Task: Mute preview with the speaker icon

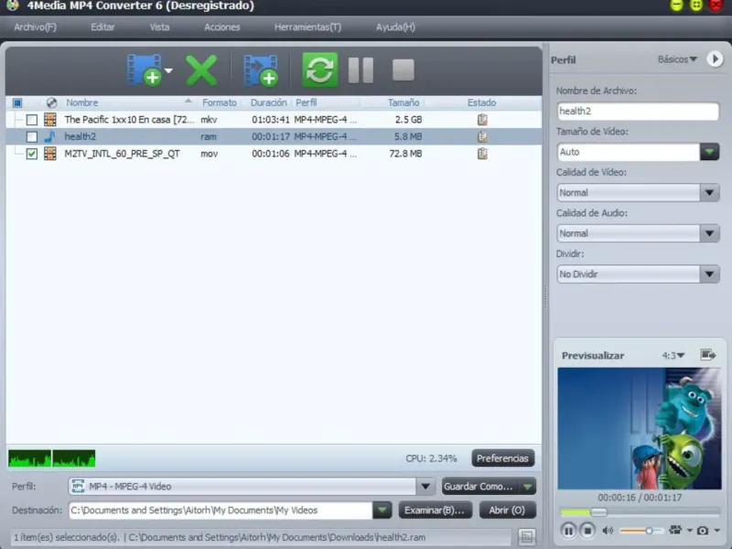Action: point(608,531)
